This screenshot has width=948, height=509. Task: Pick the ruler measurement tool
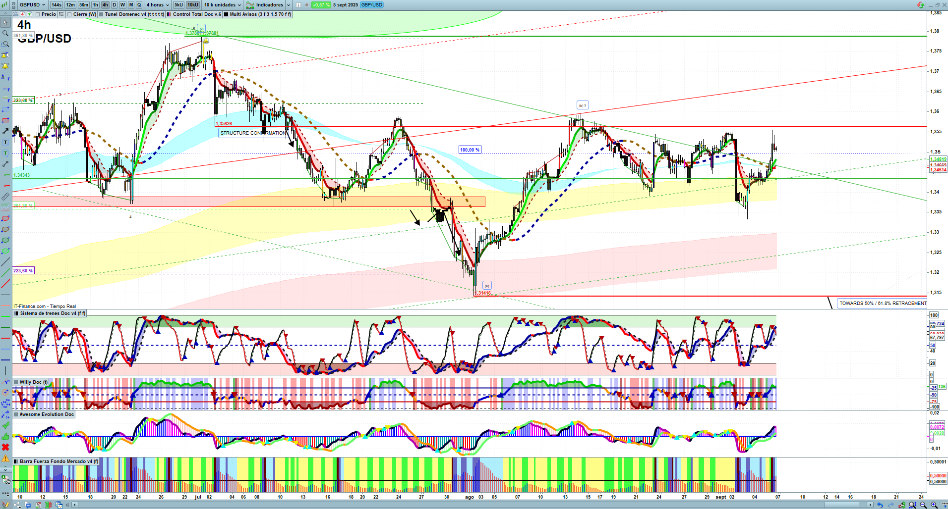pos(5,197)
